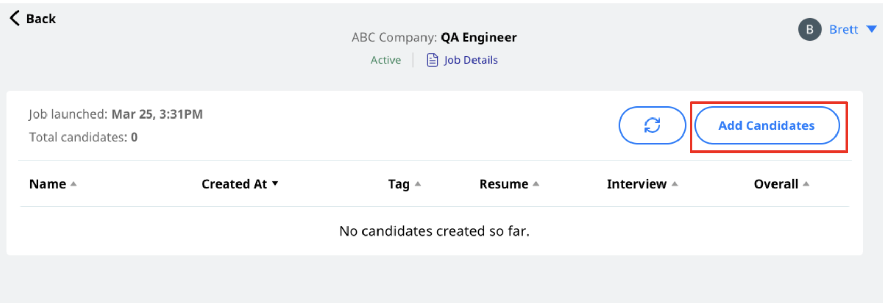883x304 pixels.
Task: Open the Job Details link
Action: (470, 60)
